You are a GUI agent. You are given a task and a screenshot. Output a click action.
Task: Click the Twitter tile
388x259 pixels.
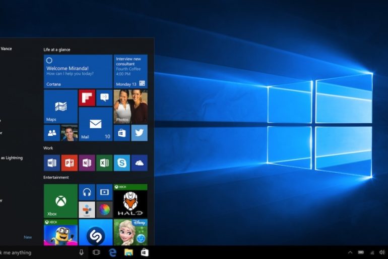pos(139,133)
